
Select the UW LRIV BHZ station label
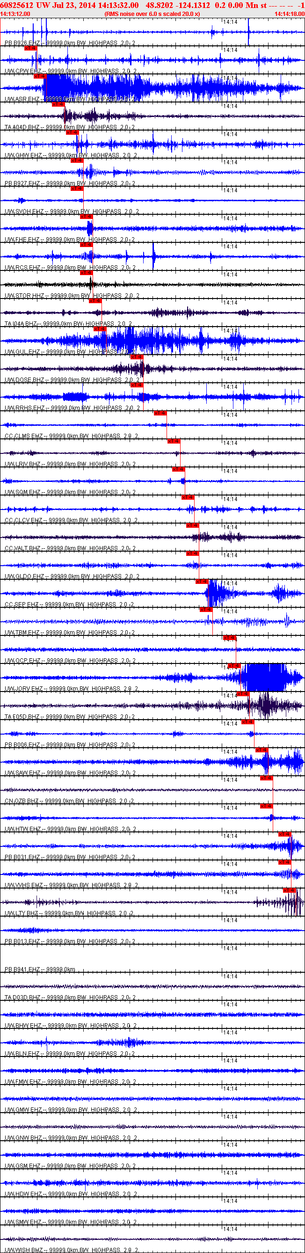[x=70, y=465]
